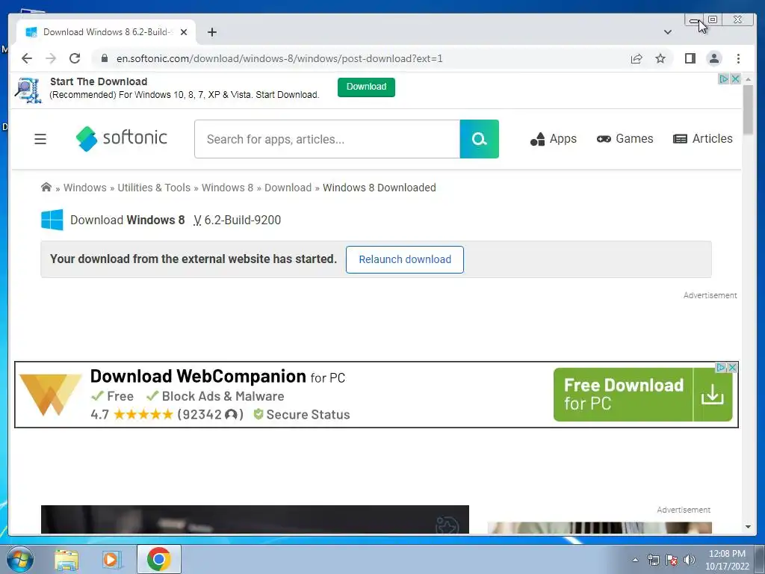Image resolution: width=765 pixels, height=574 pixels.
Task: Click the padlock site info icon
Action: click(104, 58)
